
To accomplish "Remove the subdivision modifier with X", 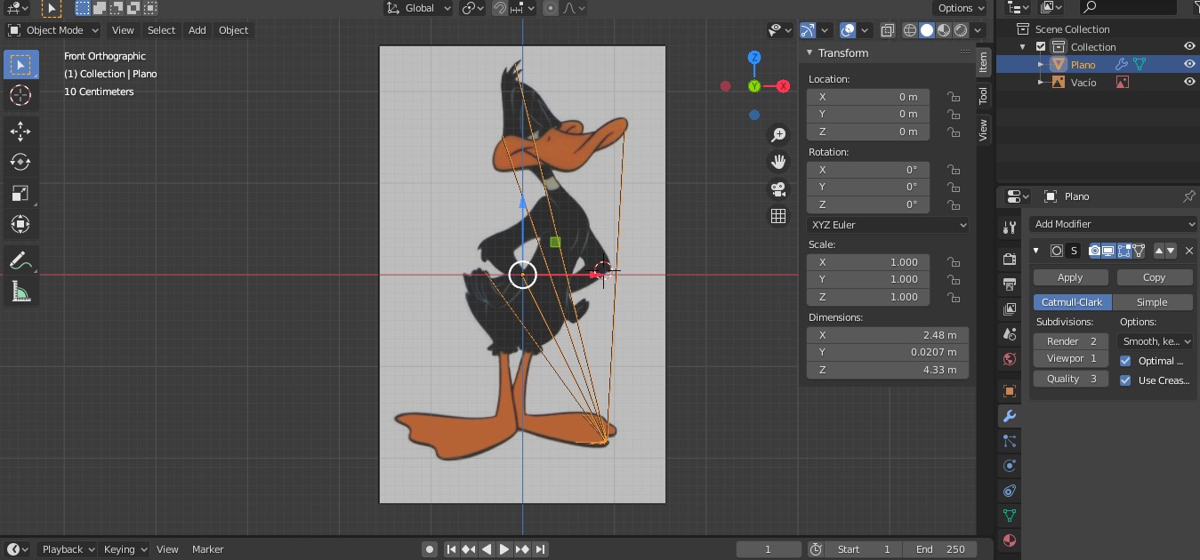I will 1189,251.
